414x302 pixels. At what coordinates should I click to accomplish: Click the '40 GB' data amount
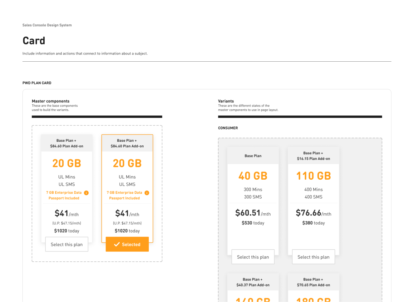click(253, 176)
